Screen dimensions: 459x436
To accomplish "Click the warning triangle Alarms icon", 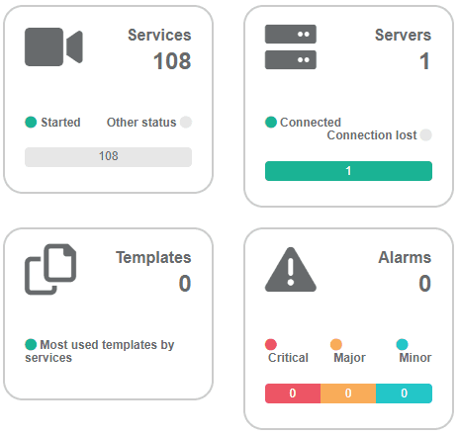I will (x=291, y=269).
